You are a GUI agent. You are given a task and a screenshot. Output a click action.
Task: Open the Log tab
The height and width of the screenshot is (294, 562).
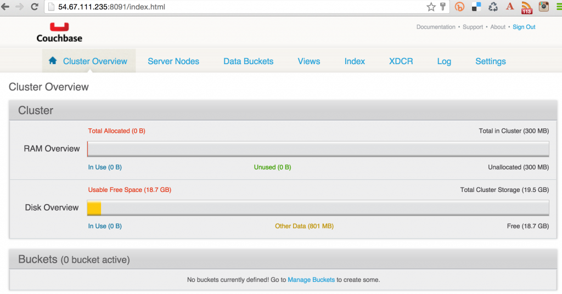pyautogui.click(x=444, y=61)
